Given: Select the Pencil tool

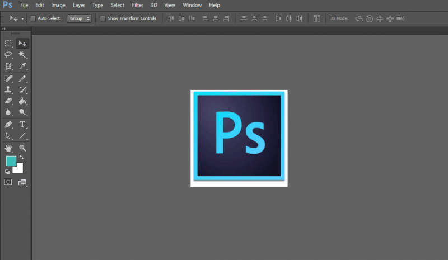Looking at the screenshot, I should [x=22, y=78].
